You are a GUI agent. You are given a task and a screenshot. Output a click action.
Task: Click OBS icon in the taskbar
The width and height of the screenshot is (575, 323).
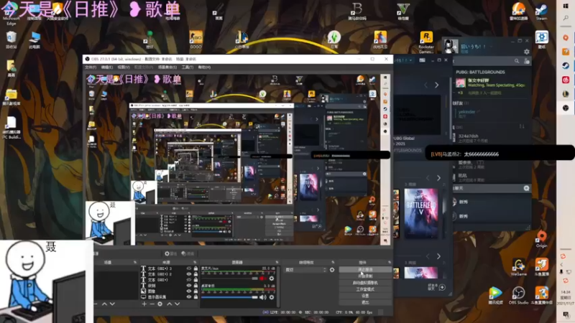(566, 108)
